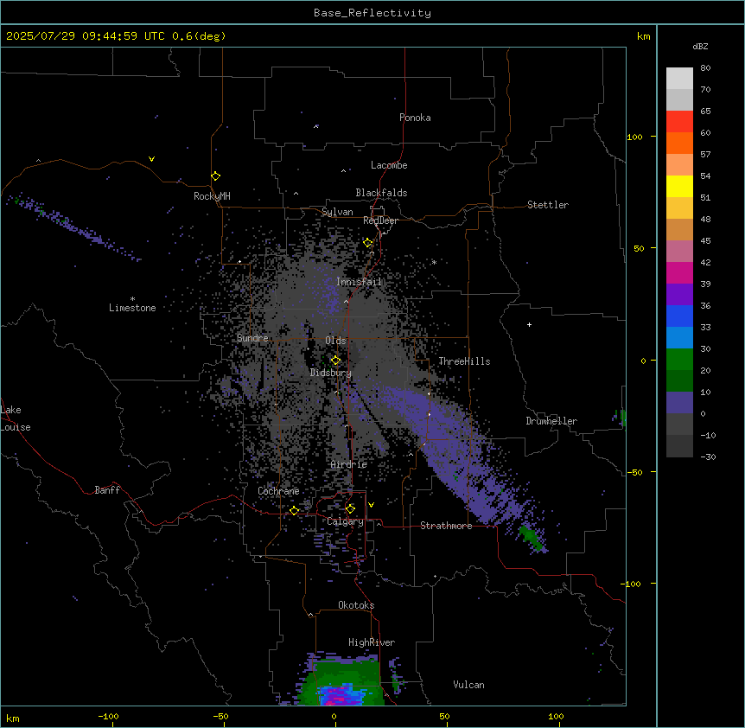Viewport: 745px width, 728px height.
Task: Select the RedDeer city label
Action: coord(380,220)
